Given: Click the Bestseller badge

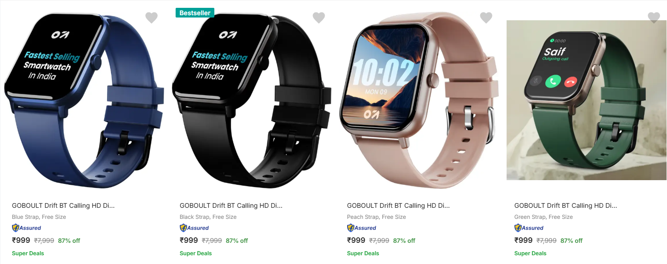Looking at the screenshot, I should tap(195, 13).
